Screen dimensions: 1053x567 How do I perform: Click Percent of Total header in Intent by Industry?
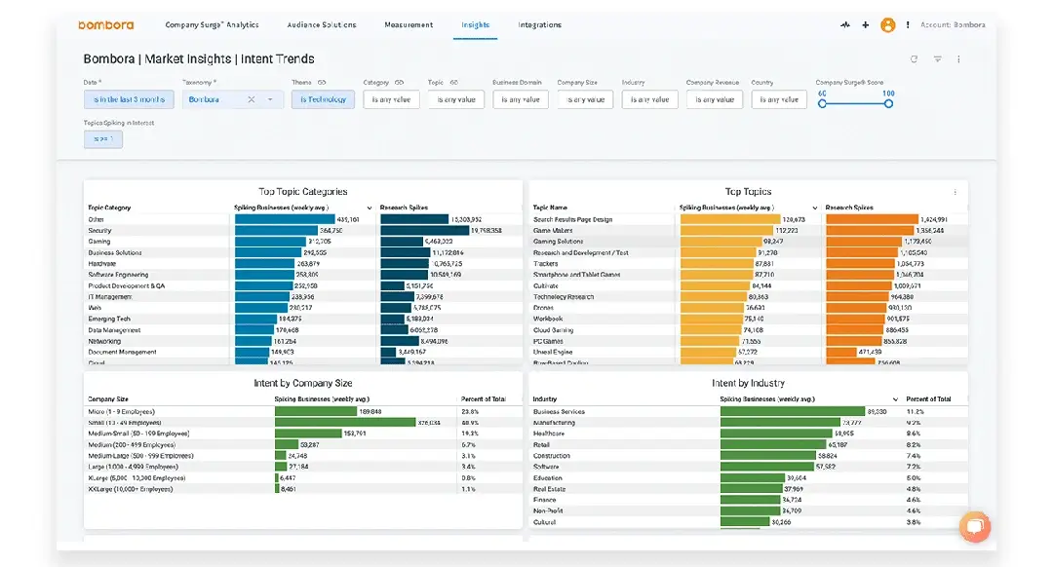[928, 399]
